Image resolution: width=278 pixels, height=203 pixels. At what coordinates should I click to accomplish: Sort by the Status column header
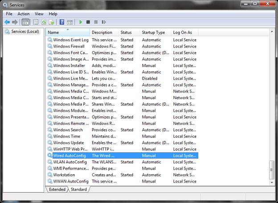click(129, 32)
